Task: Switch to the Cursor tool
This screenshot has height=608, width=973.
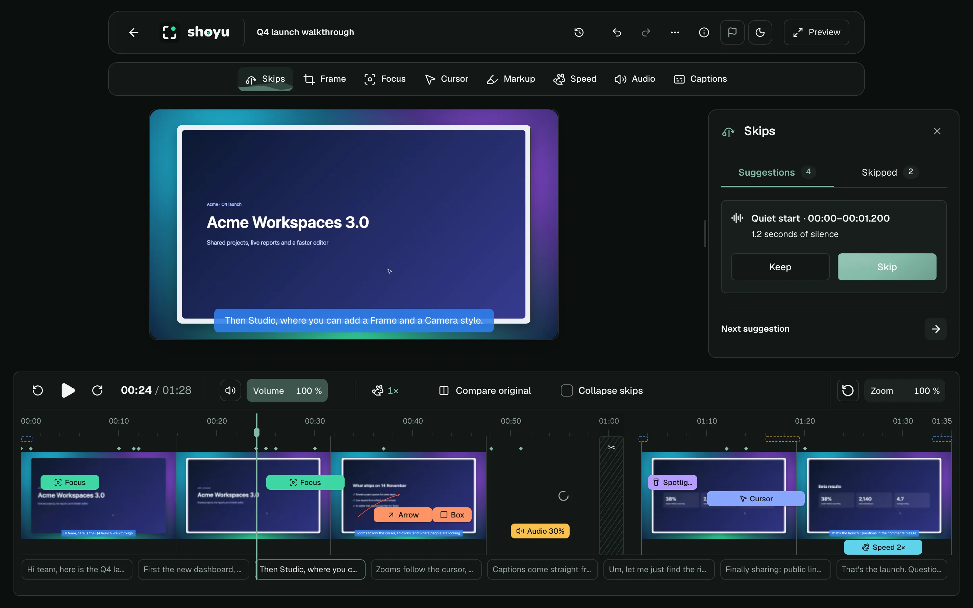Action: pyautogui.click(x=447, y=79)
